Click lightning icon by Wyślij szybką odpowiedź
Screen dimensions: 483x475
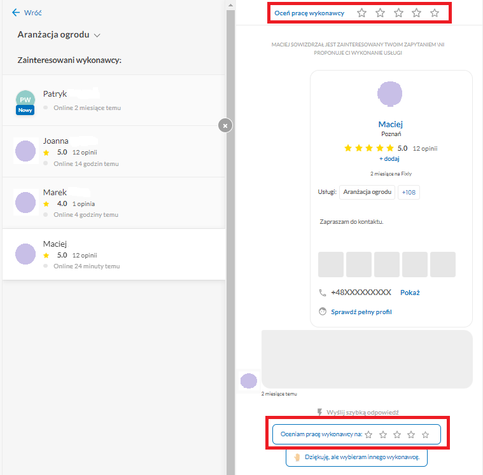click(x=319, y=412)
